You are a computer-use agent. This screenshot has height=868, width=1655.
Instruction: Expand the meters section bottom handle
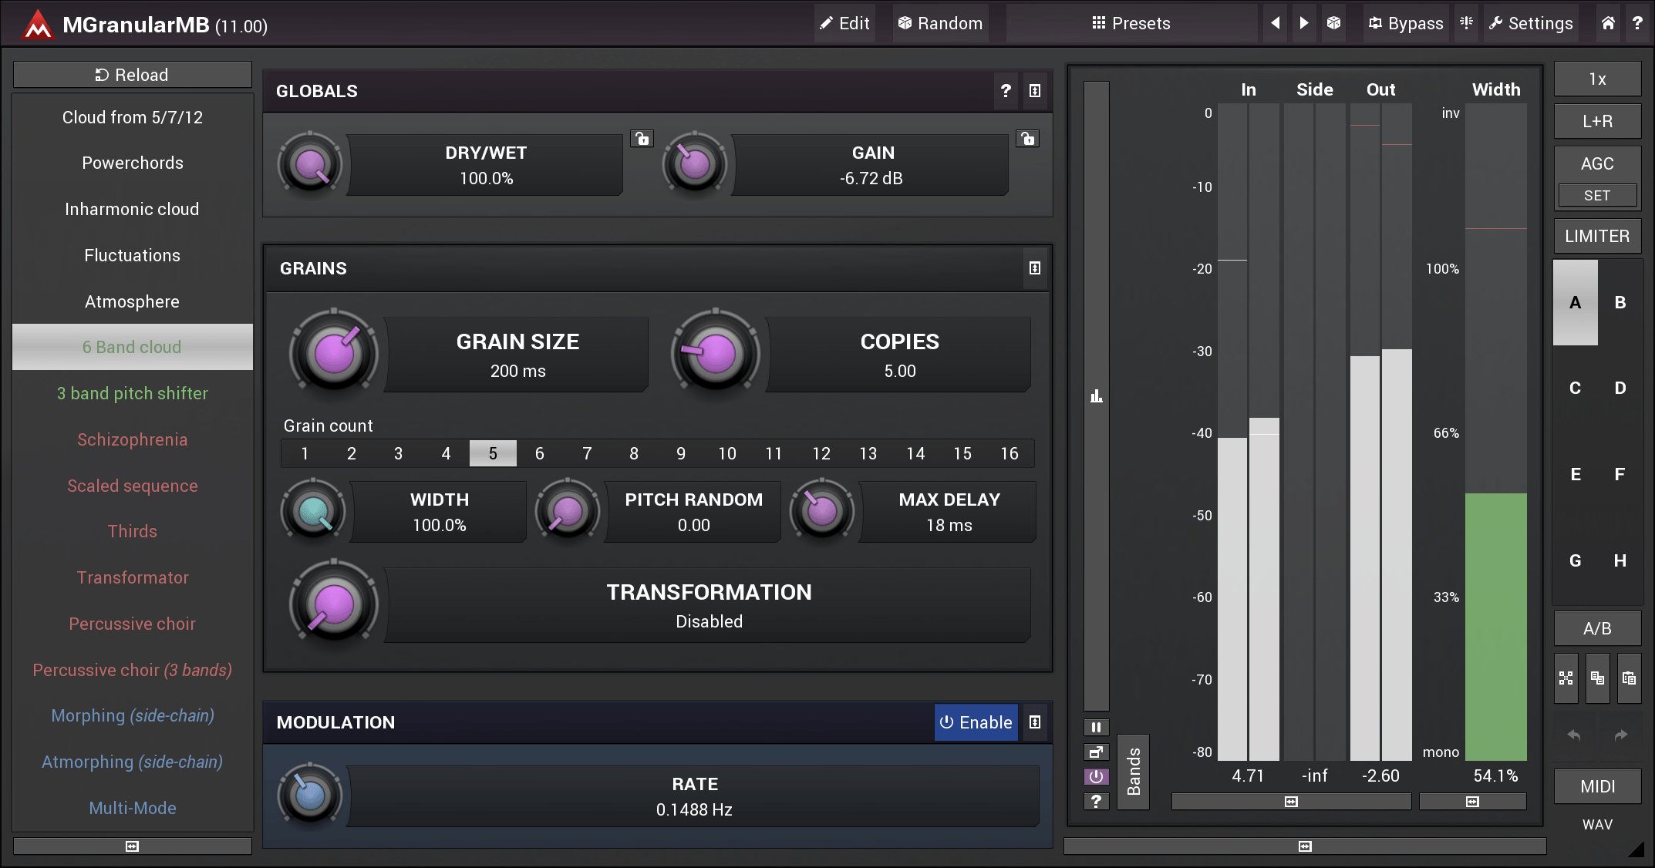[x=1304, y=846]
